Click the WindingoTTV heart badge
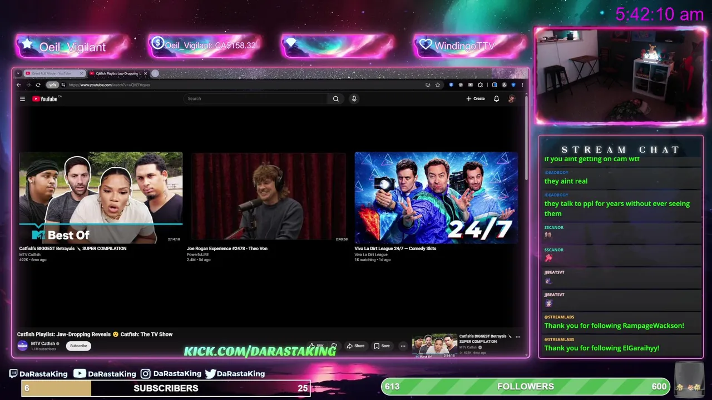 (470, 46)
